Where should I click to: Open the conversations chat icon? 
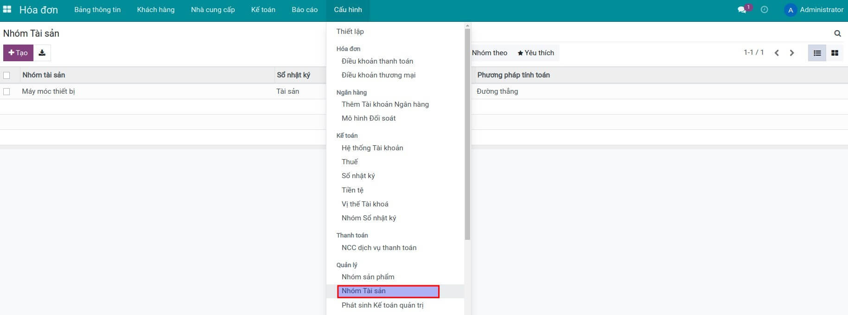coord(742,10)
